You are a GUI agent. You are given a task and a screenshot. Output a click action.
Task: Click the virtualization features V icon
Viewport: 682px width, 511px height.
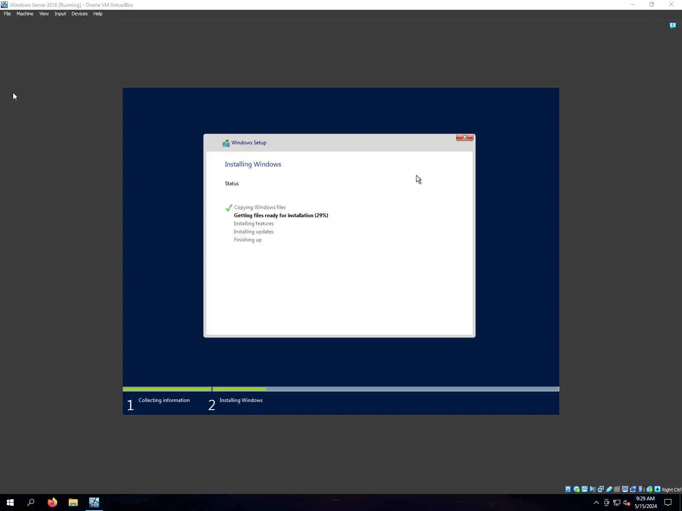pyautogui.click(x=640, y=489)
